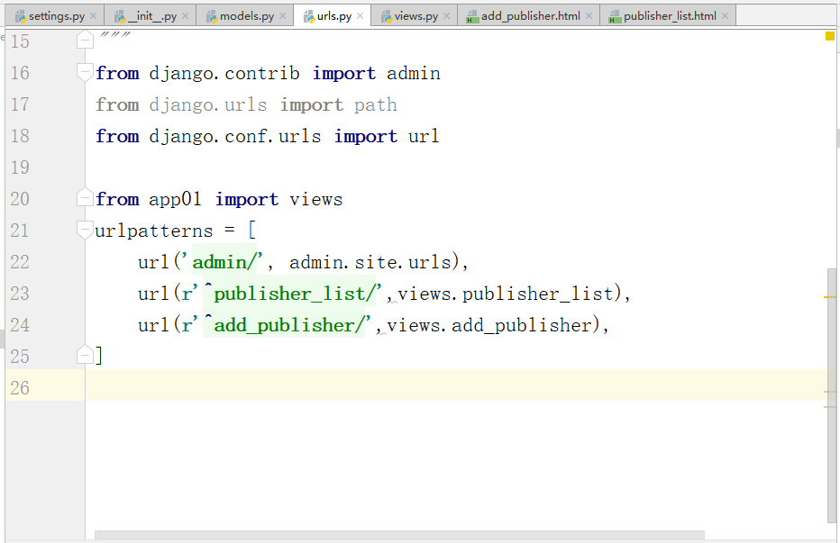Click the 'admin/' string on line 22
Viewport: 840px width, 543px height.
click(x=224, y=262)
